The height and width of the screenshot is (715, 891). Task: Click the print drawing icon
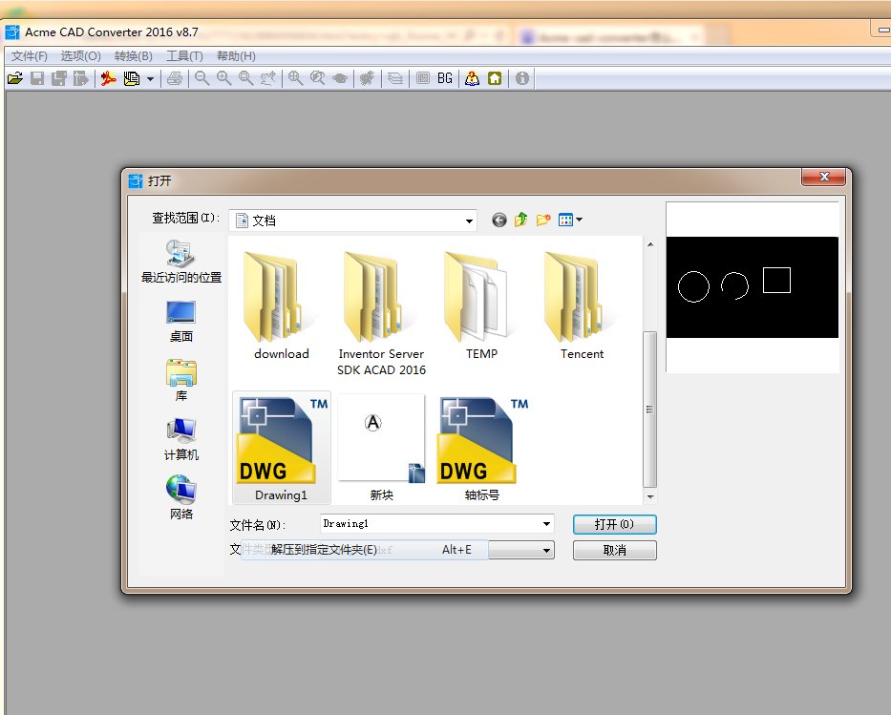[176, 78]
